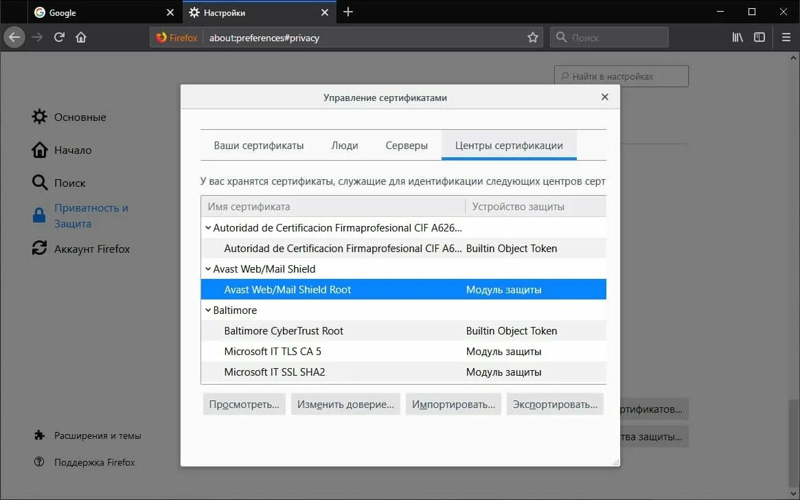Screen dimensions: 800x500
Task: Select Центры сертификации tab
Action: (x=509, y=146)
